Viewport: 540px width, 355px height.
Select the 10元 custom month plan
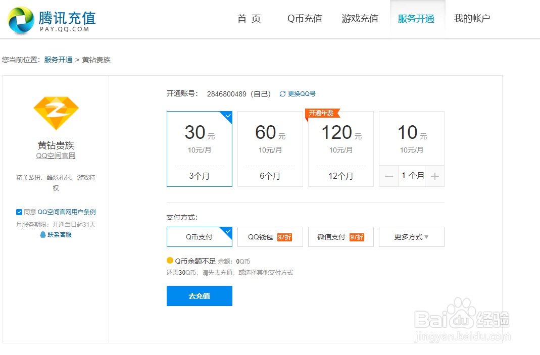412,138
